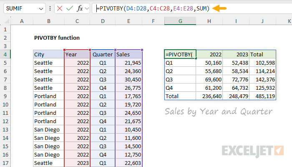Open Insert Function with the fx icon
Screen dimensions: 292x167
(80, 8)
